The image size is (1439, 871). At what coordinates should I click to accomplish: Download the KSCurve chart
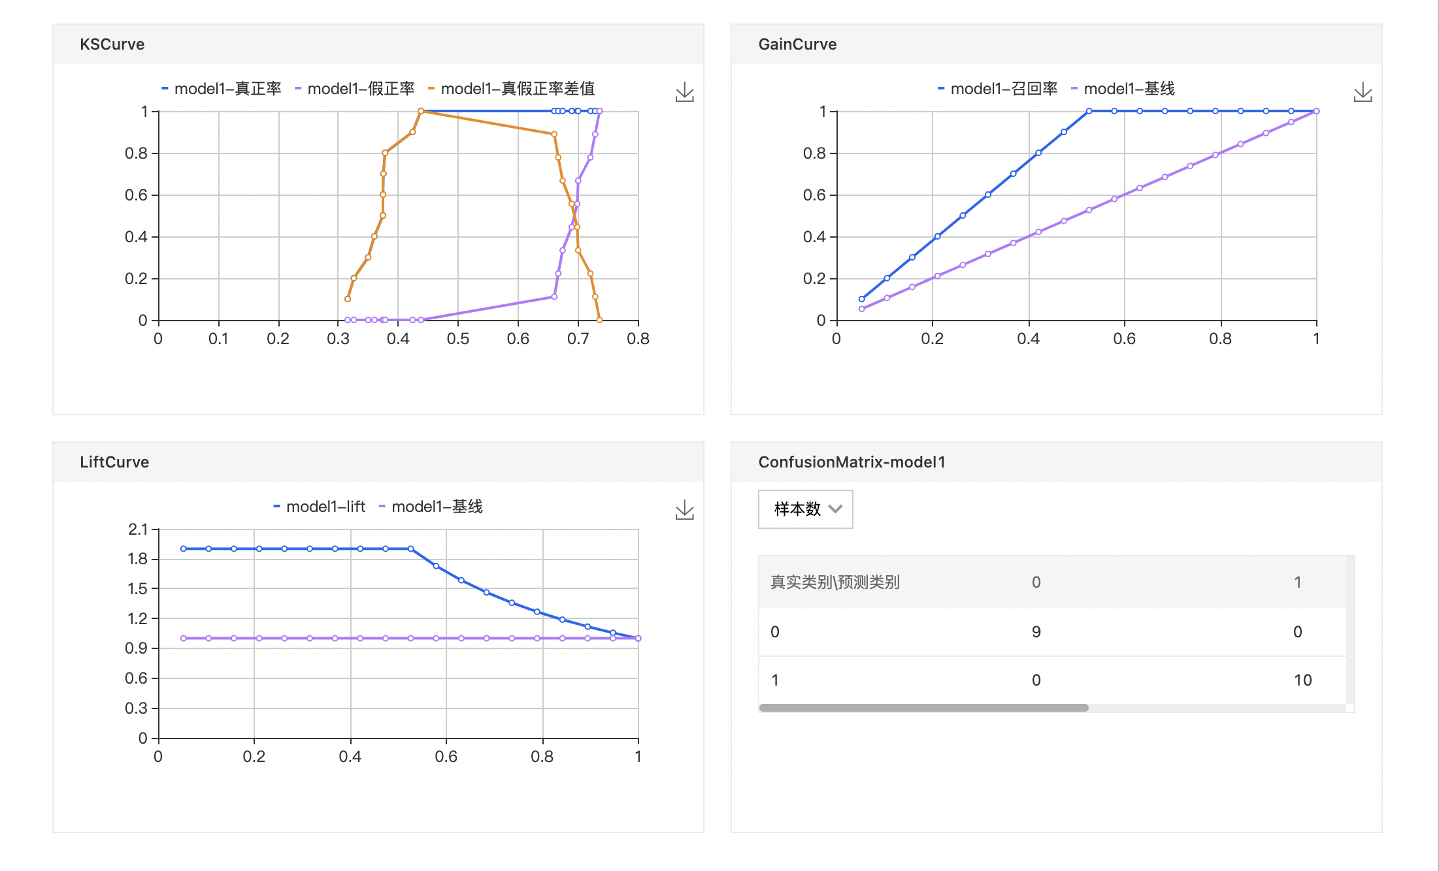[x=684, y=92]
